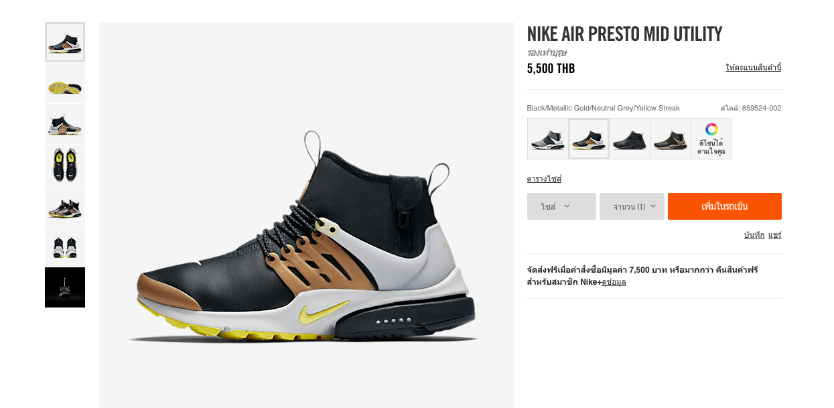Pick the all-black colorway swatch

630,139
